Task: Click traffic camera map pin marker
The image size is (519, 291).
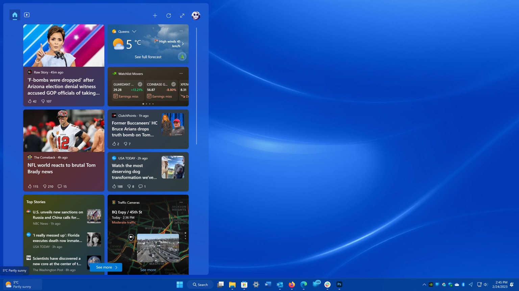Action: click(131, 237)
